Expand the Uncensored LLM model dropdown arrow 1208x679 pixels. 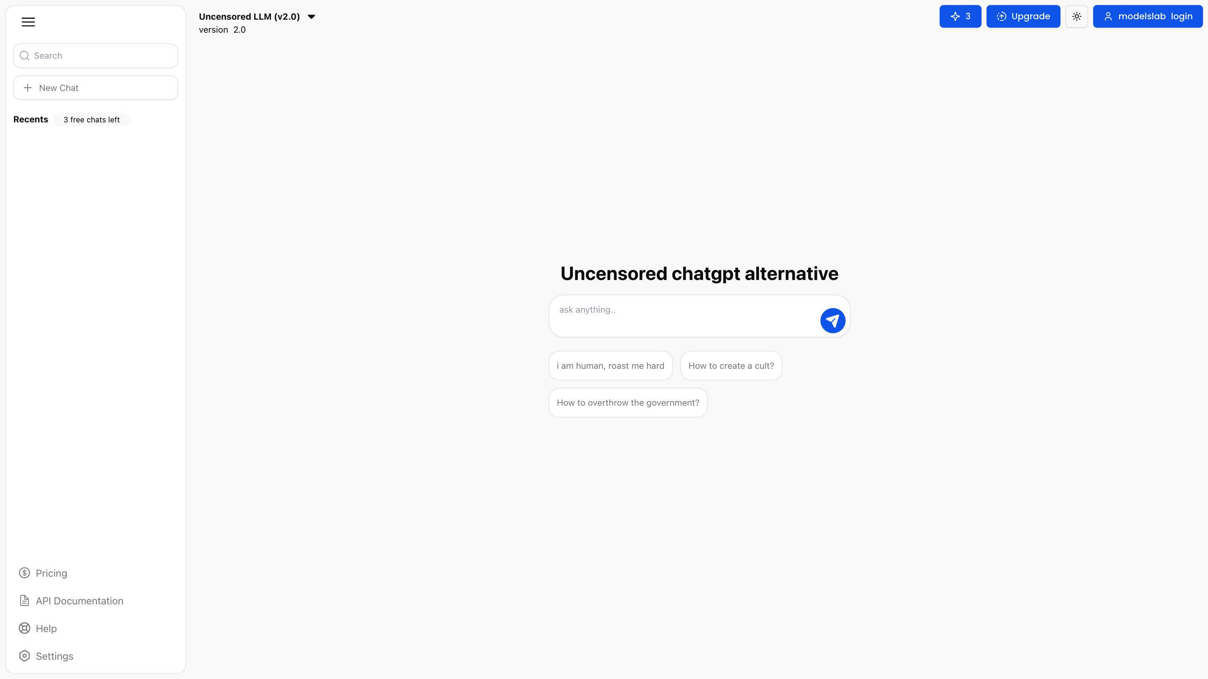[x=311, y=17]
